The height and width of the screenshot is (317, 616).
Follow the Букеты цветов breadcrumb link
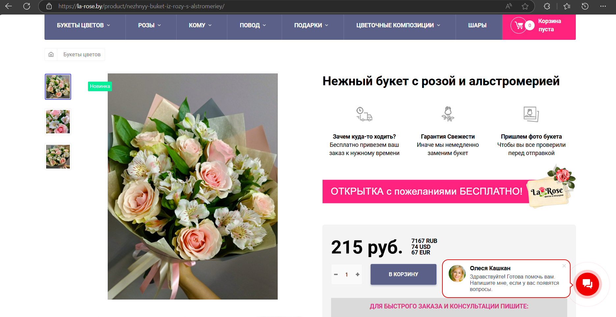click(81, 54)
